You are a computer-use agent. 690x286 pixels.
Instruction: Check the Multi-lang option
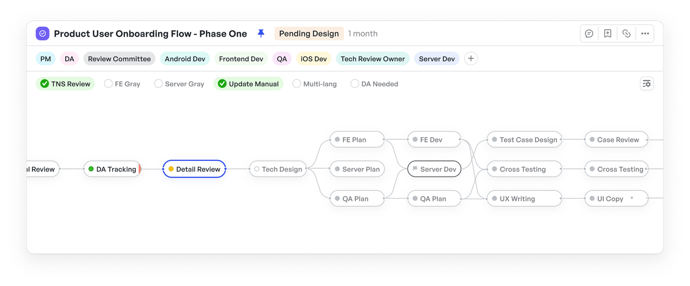tap(296, 84)
